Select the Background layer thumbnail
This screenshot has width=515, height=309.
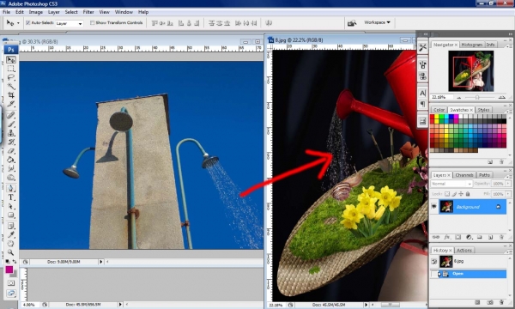[446, 207]
